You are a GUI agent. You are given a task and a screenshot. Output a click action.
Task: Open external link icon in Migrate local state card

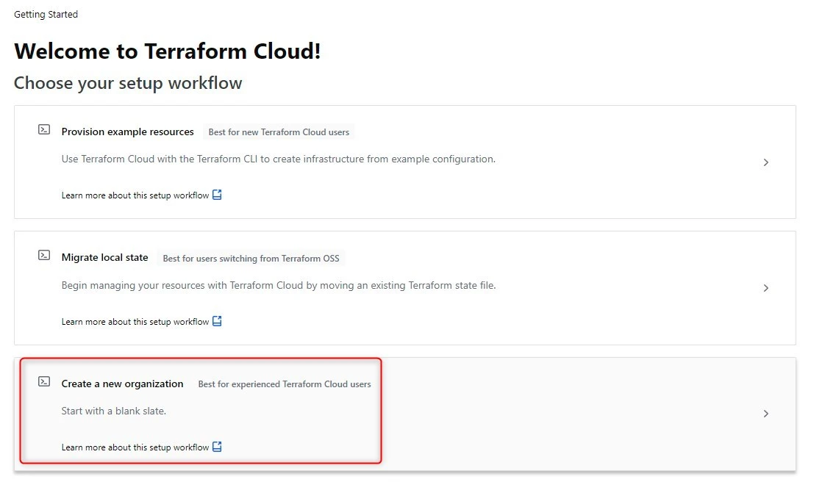click(217, 321)
